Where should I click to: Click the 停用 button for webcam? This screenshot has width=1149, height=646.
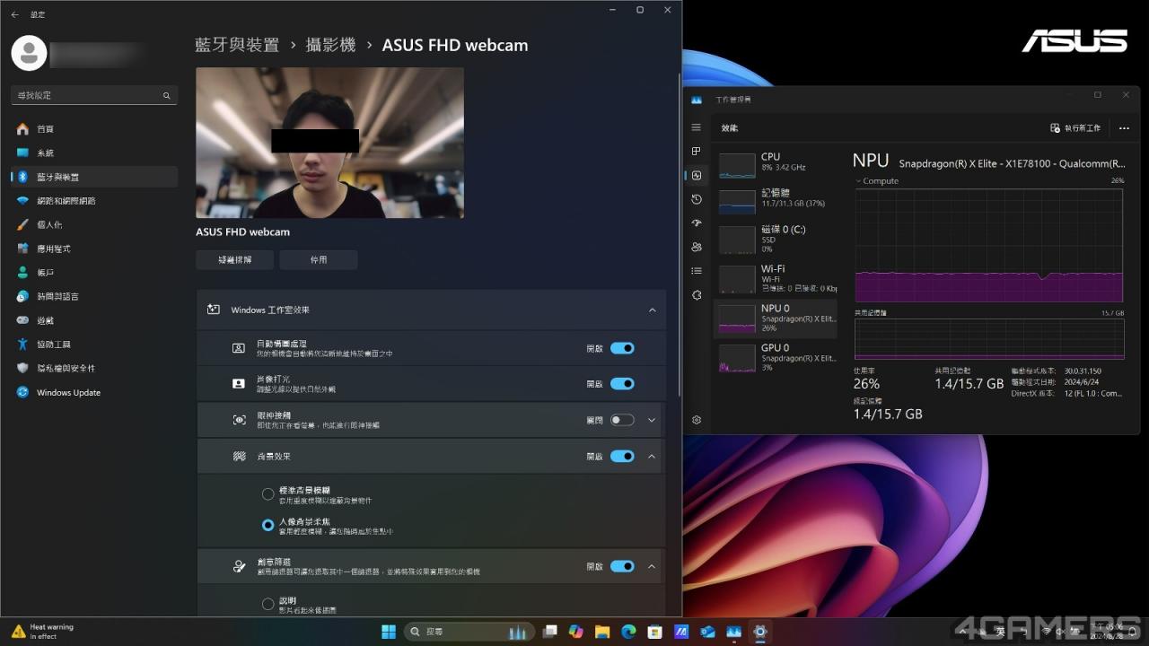[x=319, y=259]
